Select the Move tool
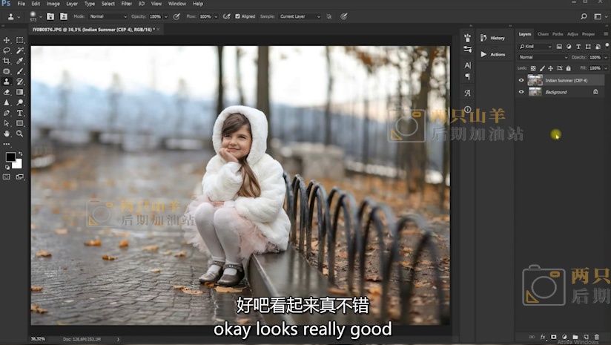This screenshot has height=345, width=611. point(7,40)
